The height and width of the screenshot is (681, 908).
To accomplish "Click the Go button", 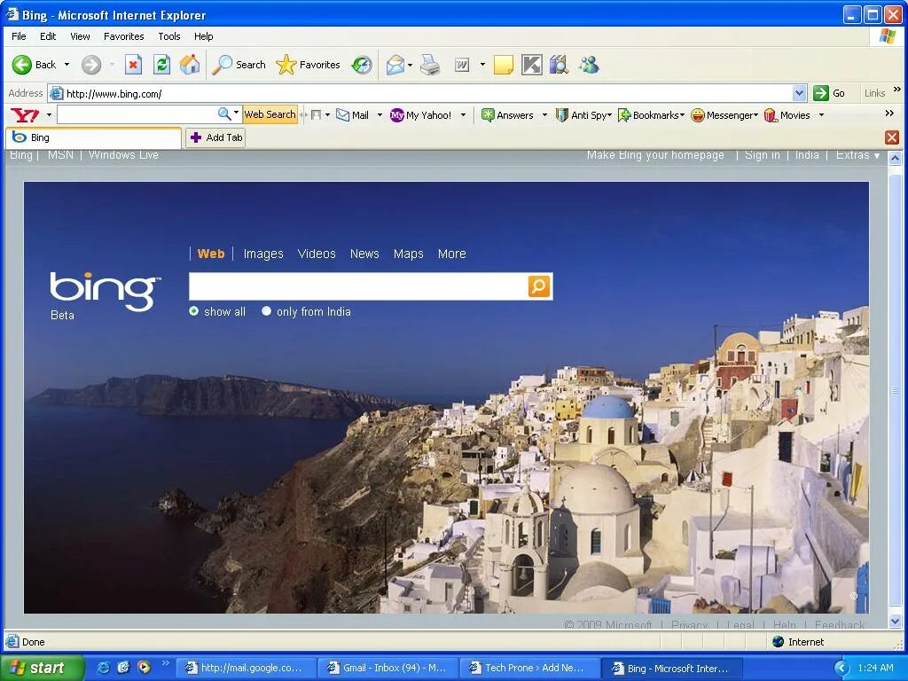I will [x=829, y=93].
